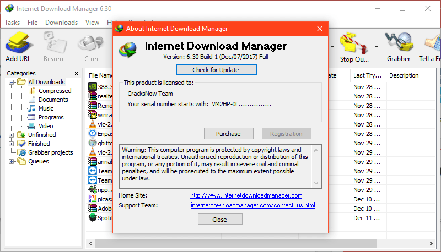Click the download list horizontal scrollbar thumb

coord(236,243)
